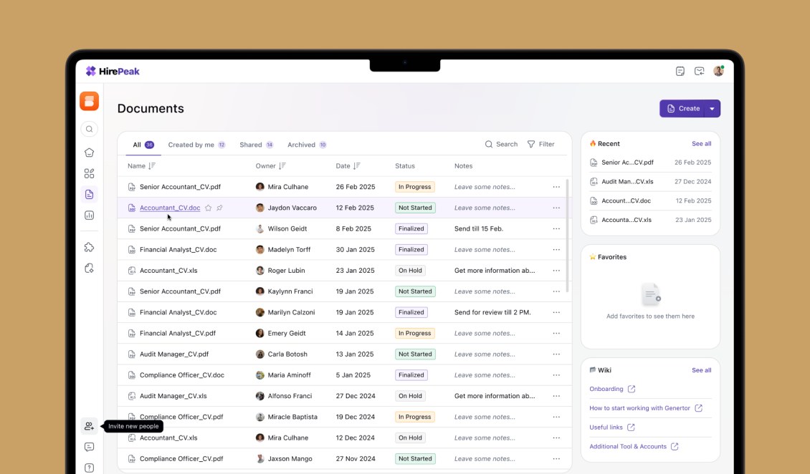
Task: Change Finalized status for Maria Aminoff
Action: click(x=411, y=375)
